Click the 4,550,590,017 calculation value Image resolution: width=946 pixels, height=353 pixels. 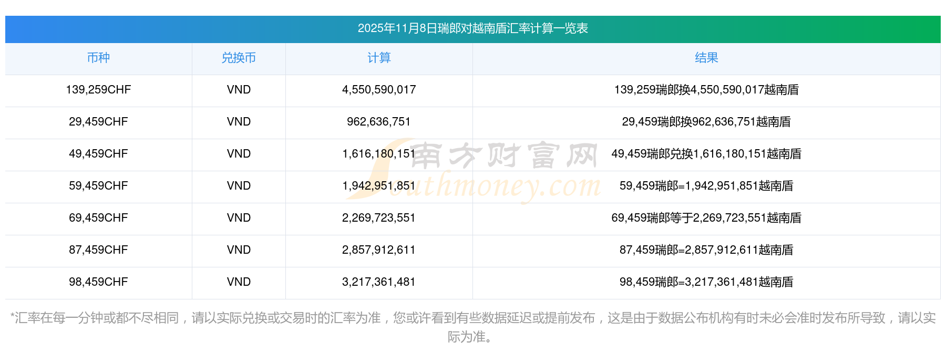click(379, 90)
